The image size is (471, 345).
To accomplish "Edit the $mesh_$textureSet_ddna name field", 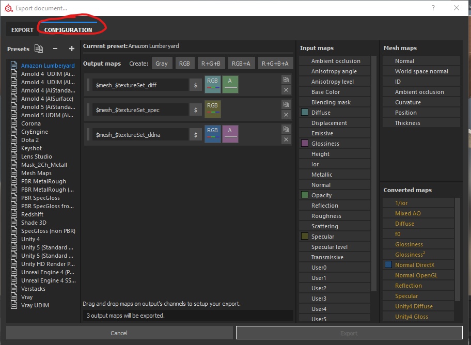I will click(140, 135).
